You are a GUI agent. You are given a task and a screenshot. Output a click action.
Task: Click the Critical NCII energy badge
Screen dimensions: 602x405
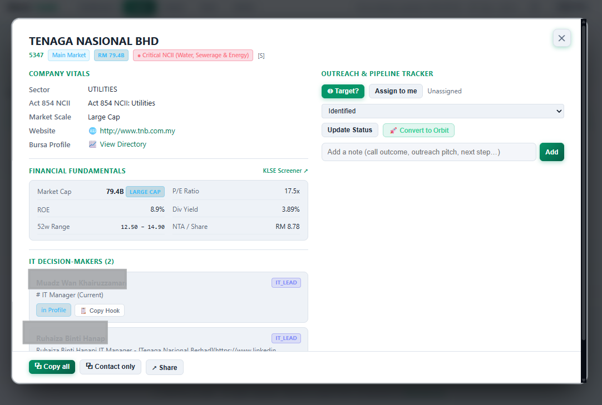tap(193, 55)
